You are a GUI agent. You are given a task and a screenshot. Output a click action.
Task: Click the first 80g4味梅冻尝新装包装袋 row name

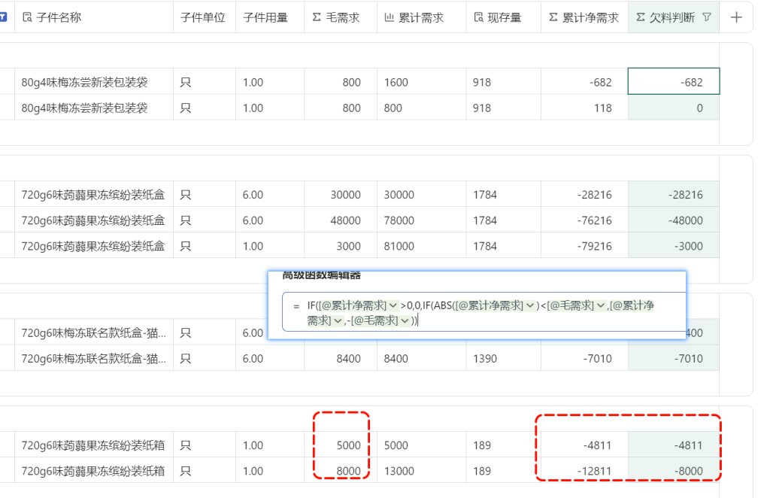click(x=84, y=82)
